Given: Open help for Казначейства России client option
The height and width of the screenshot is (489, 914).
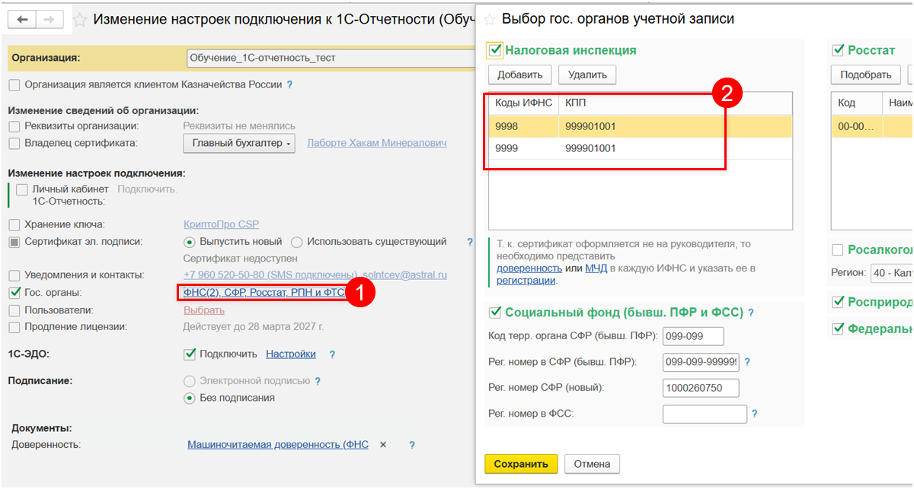Looking at the screenshot, I should click(x=289, y=85).
